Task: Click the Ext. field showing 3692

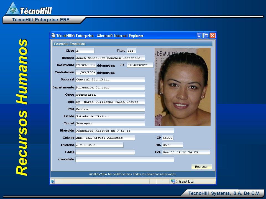Action: 173,145
